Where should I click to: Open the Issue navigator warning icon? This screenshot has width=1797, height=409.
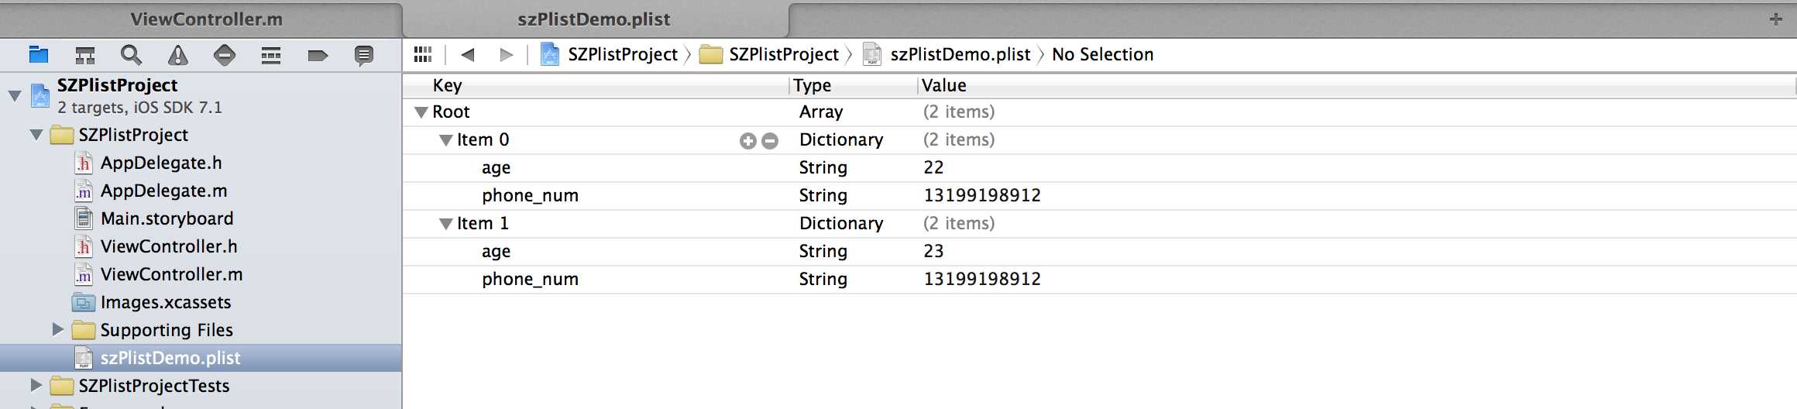pyautogui.click(x=178, y=55)
